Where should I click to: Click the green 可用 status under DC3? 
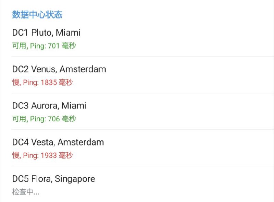[x=19, y=119]
